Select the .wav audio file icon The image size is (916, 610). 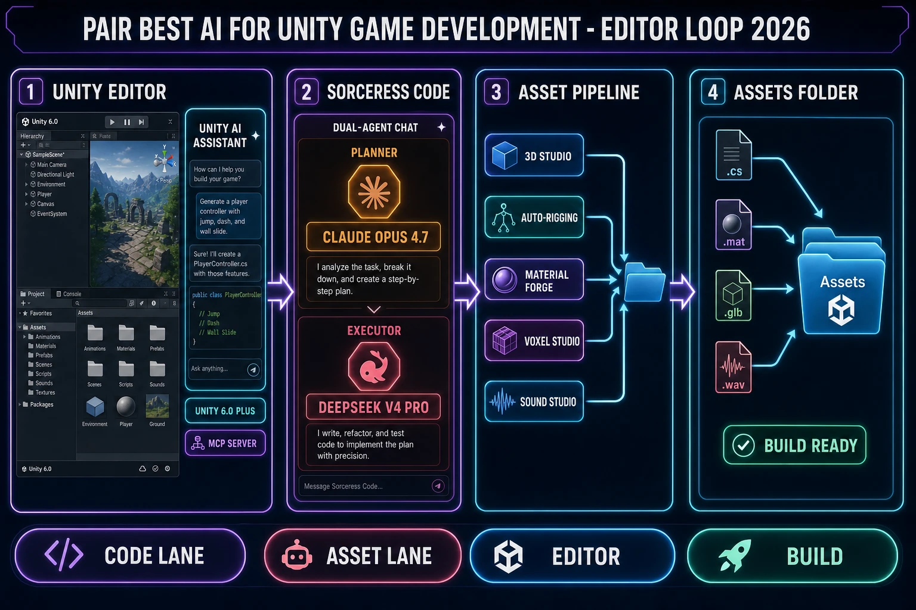734,366
